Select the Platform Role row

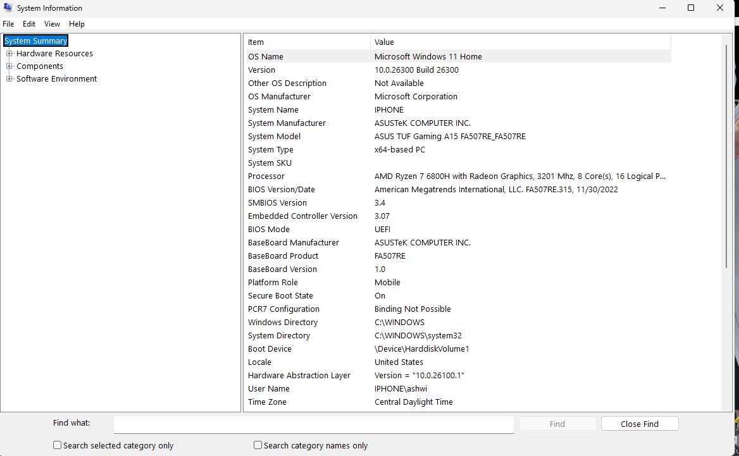pos(459,283)
